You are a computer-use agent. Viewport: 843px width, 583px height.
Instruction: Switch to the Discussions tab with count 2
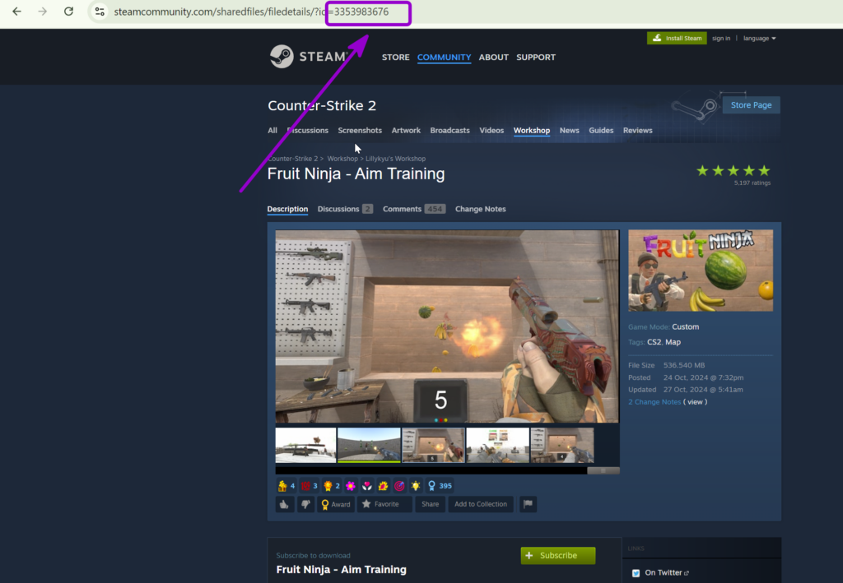pyautogui.click(x=345, y=209)
